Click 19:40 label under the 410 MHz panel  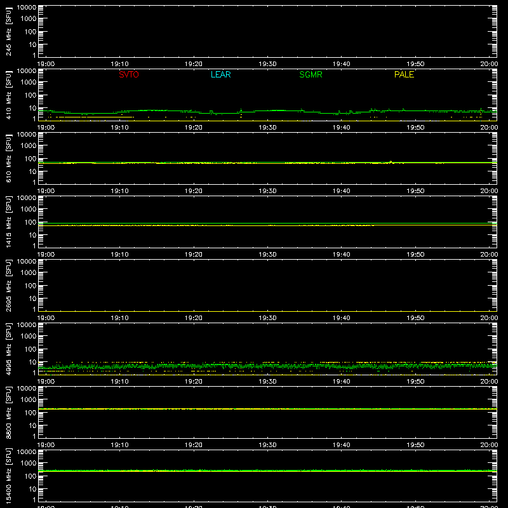tap(342, 128)
